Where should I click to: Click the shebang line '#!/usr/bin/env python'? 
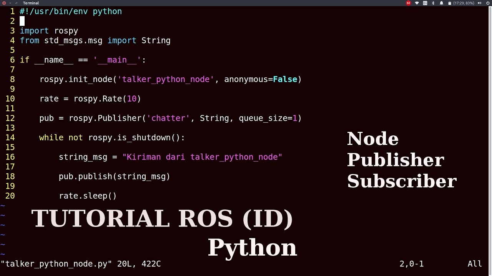(71, 11)
